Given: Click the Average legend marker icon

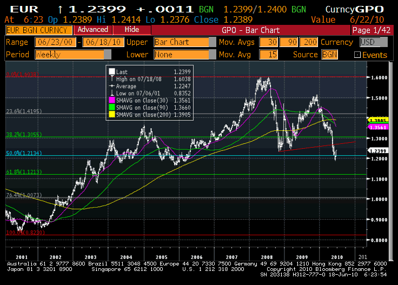Looking at the screenshot, I should (x=112, y=86).
